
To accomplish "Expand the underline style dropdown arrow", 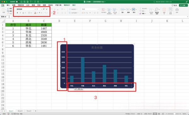I will (x=25, y=13).
